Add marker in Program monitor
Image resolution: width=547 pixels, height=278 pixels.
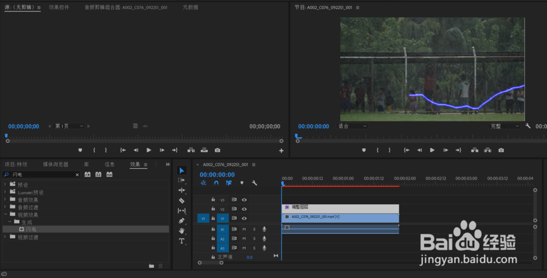point(364,150)
